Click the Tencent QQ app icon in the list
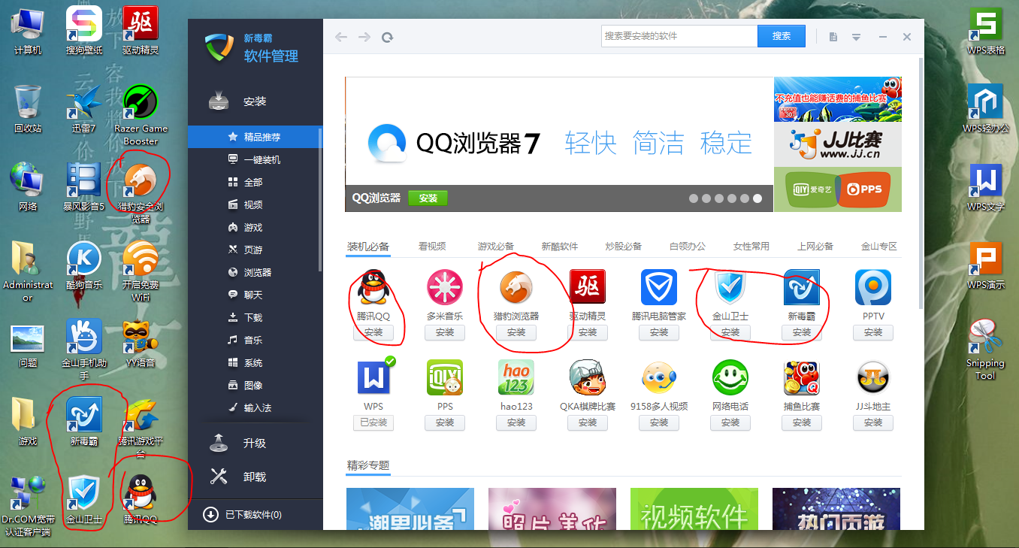The height and width of the screenshot is (548, 1019). click(373, 288)
